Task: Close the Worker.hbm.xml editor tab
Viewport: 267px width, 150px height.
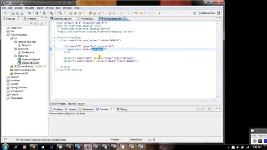Action: 124,18
